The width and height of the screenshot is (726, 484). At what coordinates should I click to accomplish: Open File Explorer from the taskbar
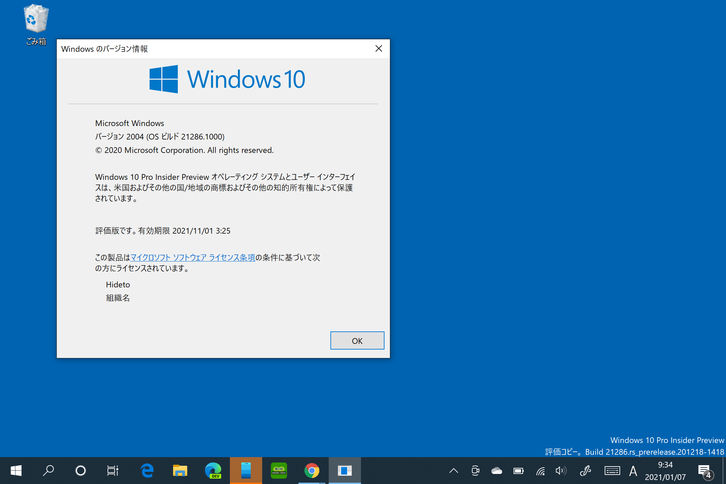(180, 471)
